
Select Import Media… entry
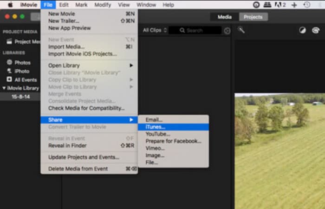click(x=89, y=46)
